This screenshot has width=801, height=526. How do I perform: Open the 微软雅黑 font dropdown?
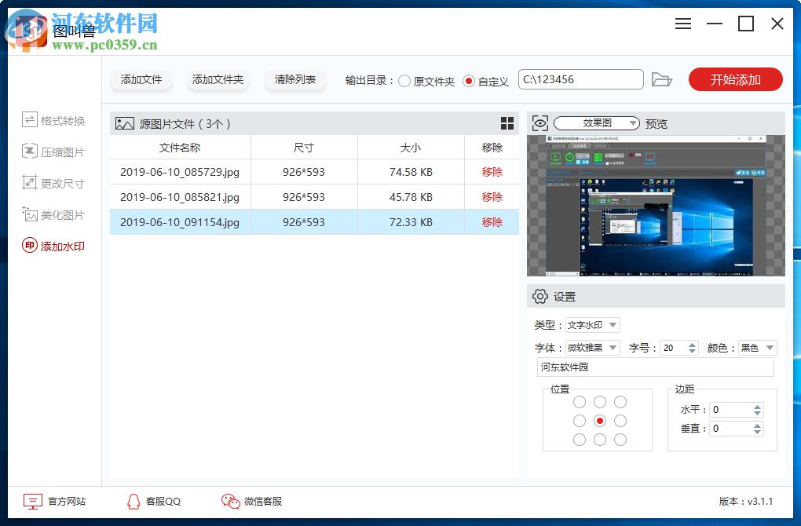point(593,347)
